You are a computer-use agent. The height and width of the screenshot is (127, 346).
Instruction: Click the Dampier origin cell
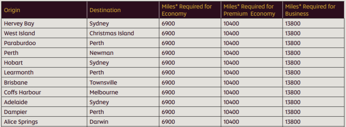pyautogui.click(x=44, y=112)
